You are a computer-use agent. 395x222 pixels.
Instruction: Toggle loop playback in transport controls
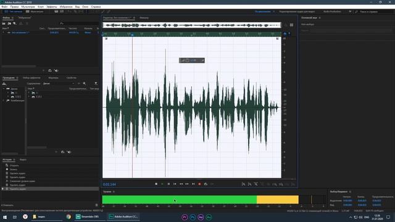pyautogui.click(x=206, y=184)
